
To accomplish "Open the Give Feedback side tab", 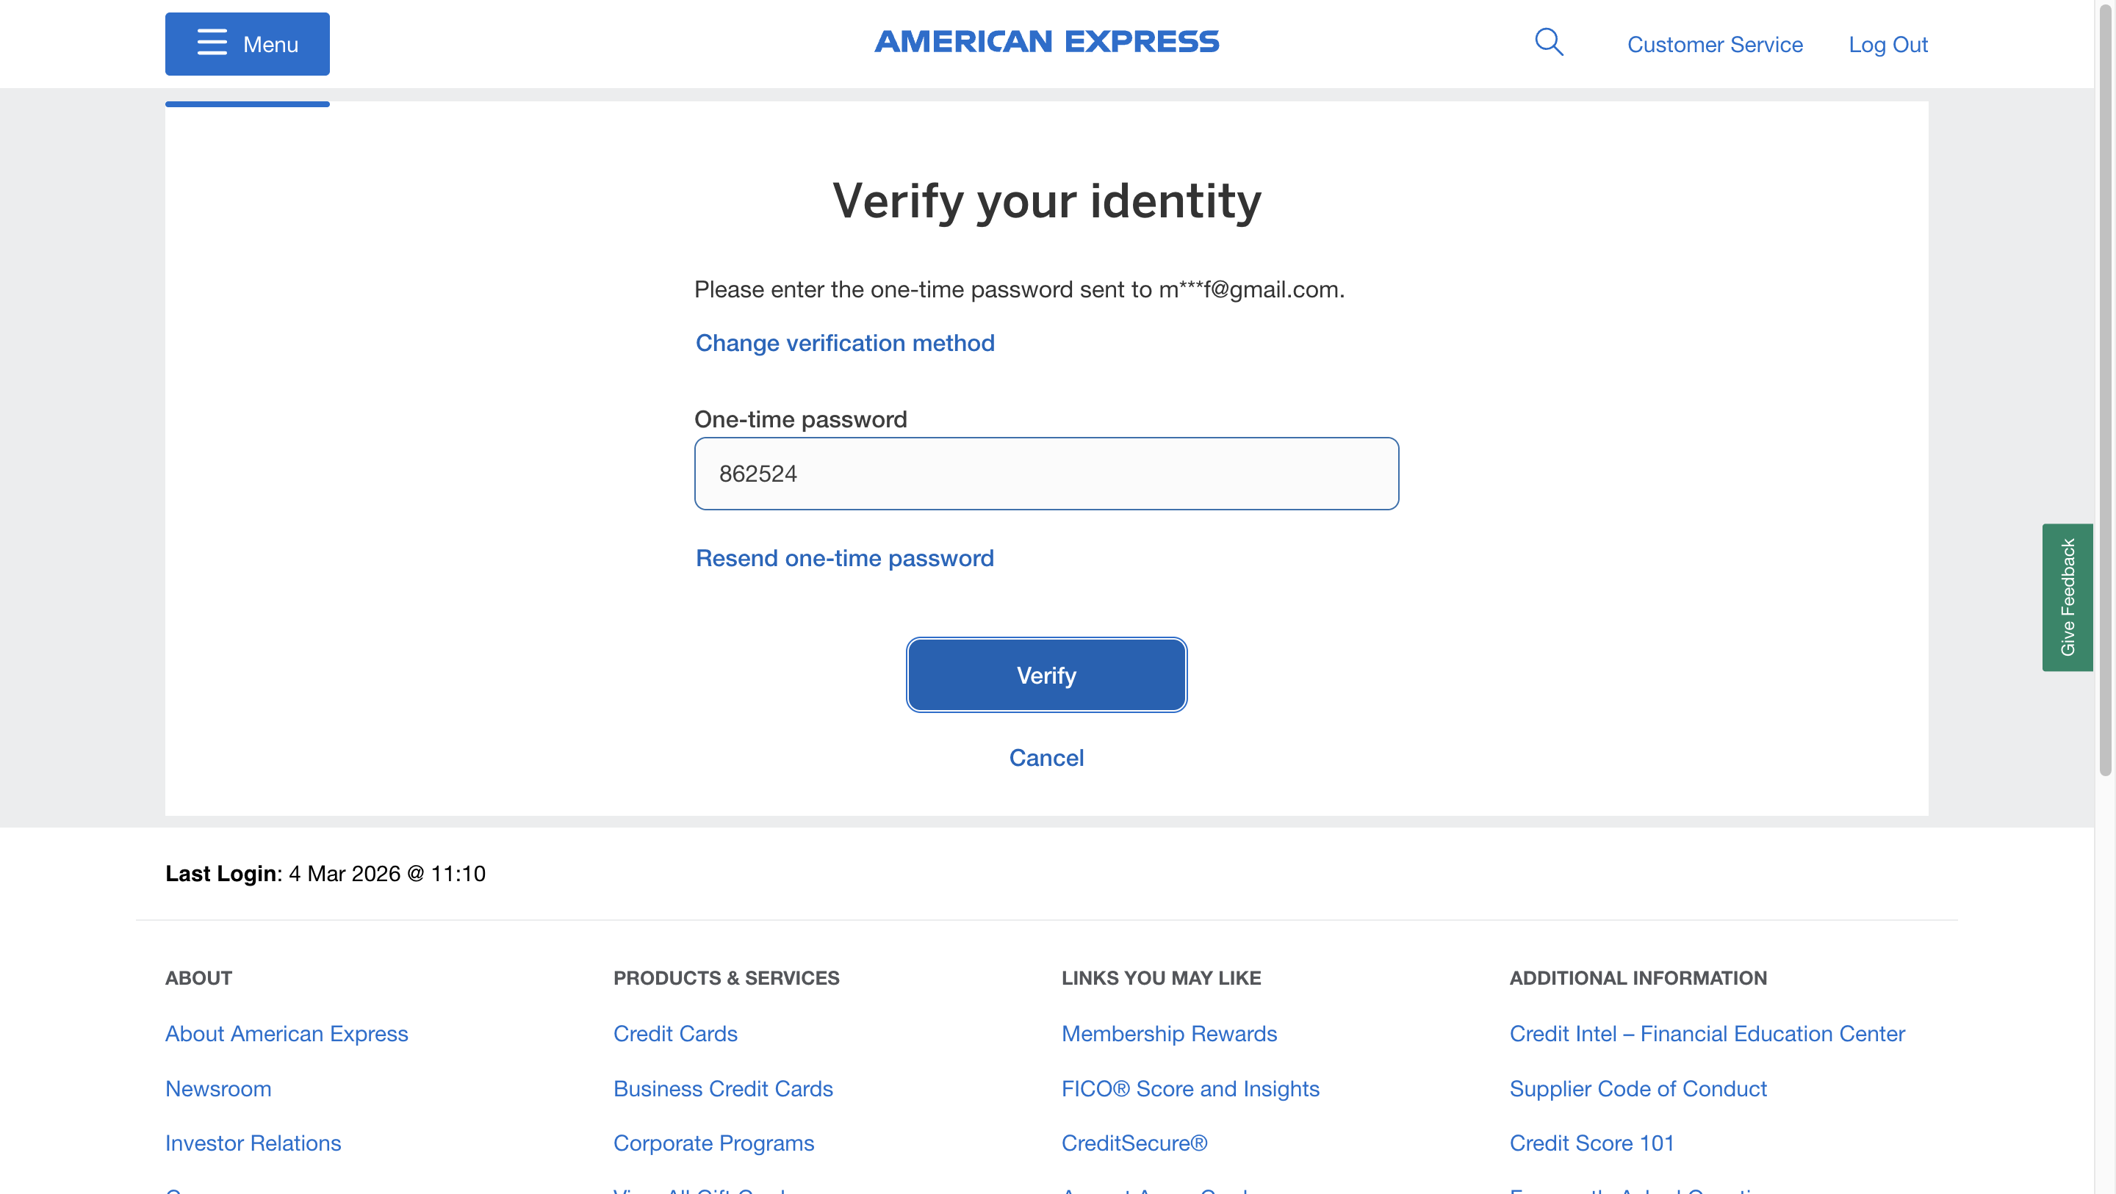I will click(x=2067, y=597).
